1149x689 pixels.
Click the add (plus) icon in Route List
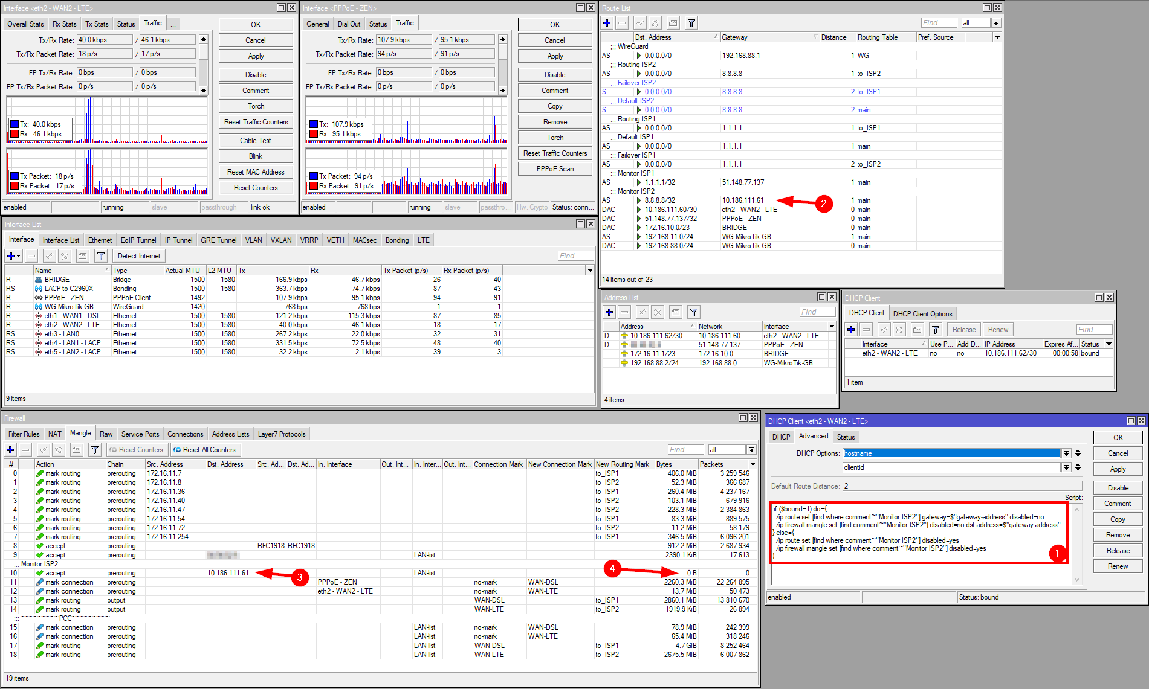click(607, 23)
